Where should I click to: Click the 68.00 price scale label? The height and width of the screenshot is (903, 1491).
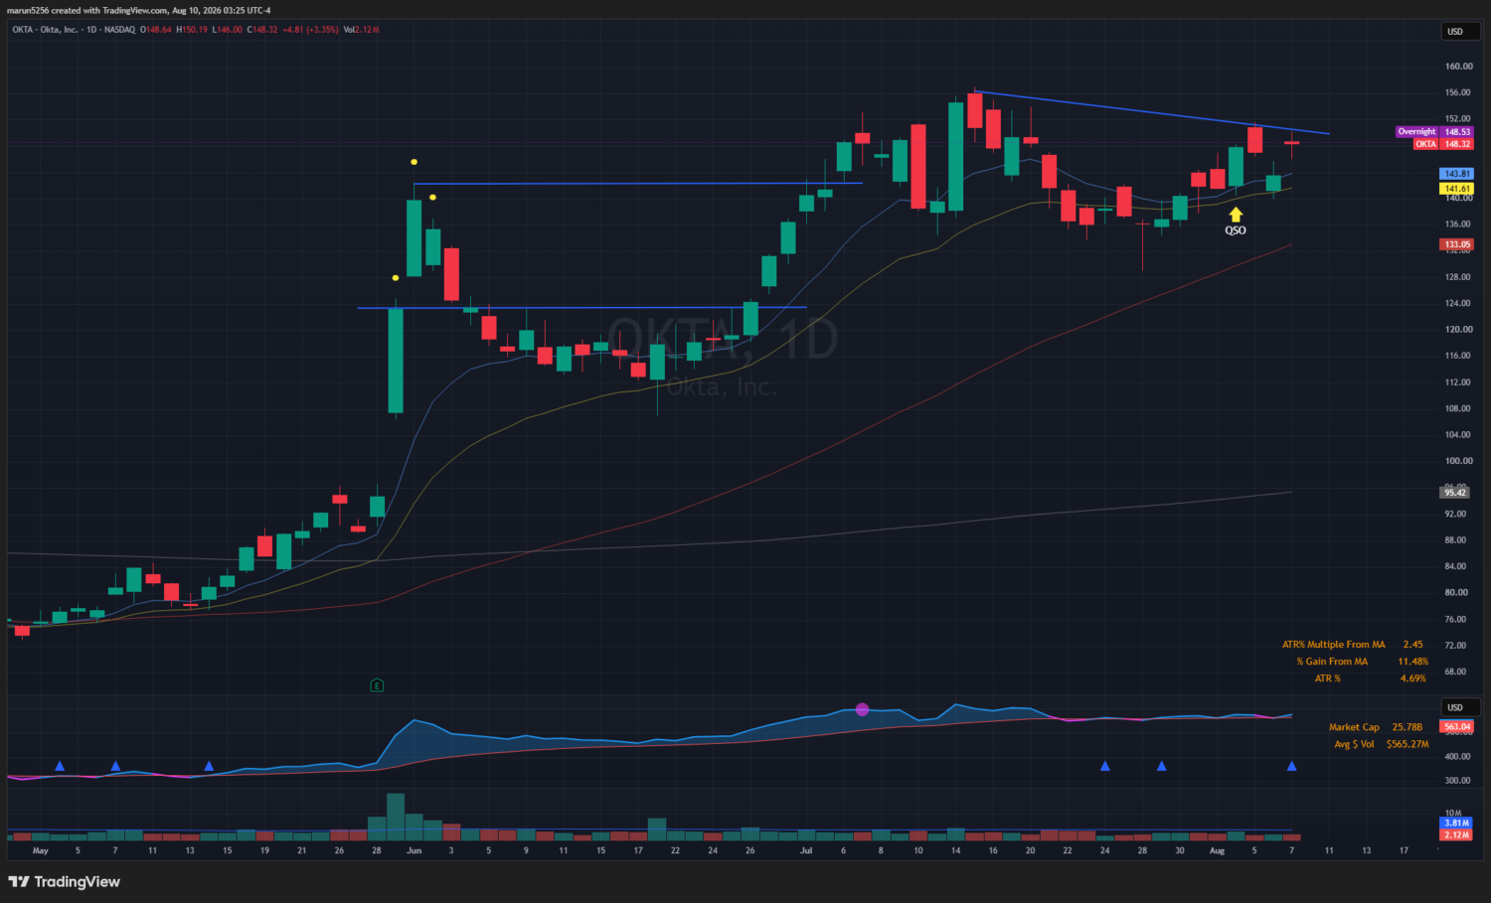tap(1455, 672)
